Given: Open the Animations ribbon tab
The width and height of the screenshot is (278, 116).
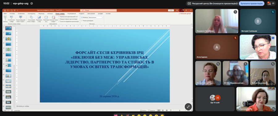Looking at the screenshot, I should (50, 14).
